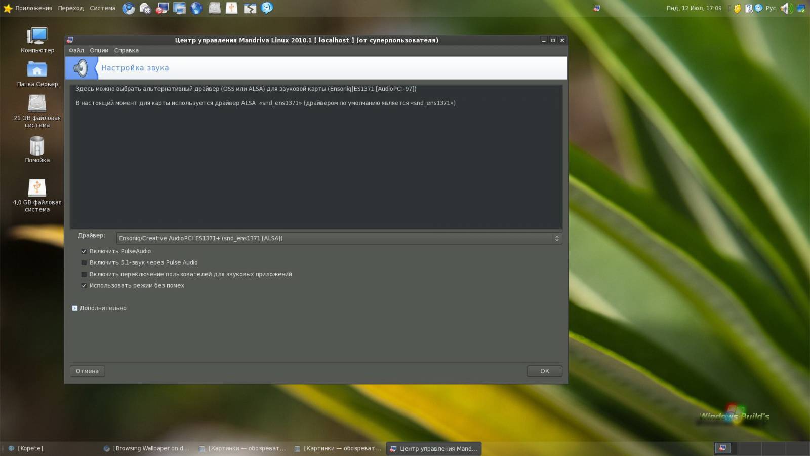Open the Папка Сервер desktop folder
The height and width of the screenshot is (456, 810).
pyautogui.click(x=37, y=74)
